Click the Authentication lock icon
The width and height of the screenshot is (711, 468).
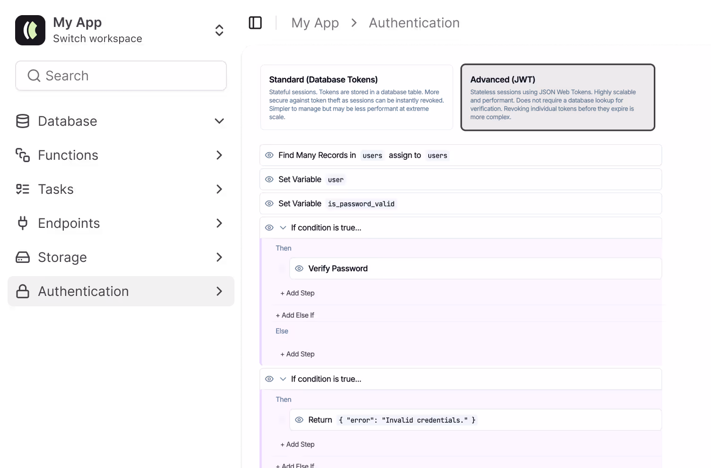point(23,291)
